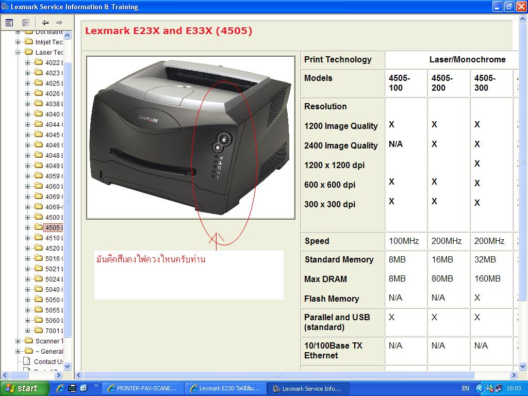Click the content pane vertical scrollbar thumb
528x396 pixels.
pyautogui.click(x=523, y=161)
